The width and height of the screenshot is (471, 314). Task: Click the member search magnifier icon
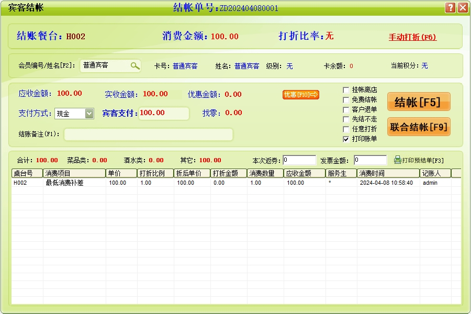point(135,66)
